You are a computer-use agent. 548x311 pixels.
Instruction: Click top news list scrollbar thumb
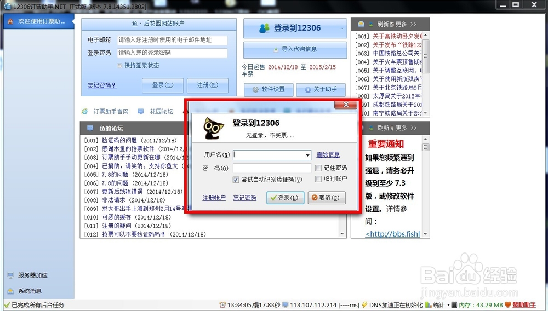point(425,55)
